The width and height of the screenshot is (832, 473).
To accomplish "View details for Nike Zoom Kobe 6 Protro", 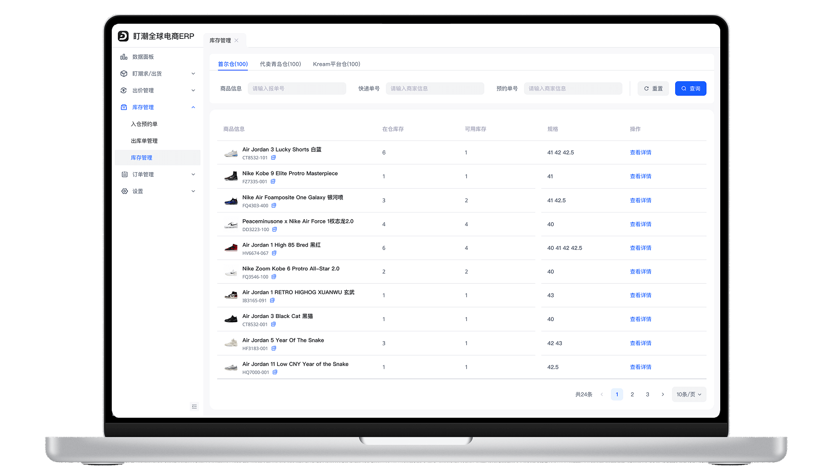I will (641, 272).
